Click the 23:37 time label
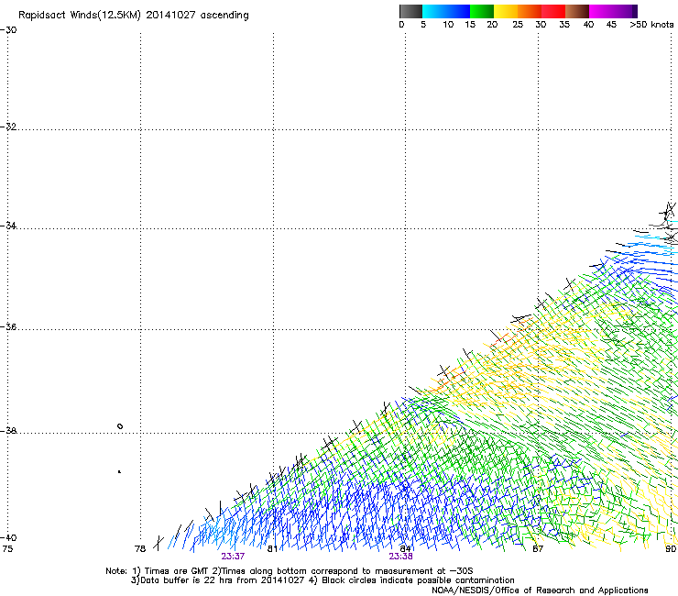 [233, 557]
